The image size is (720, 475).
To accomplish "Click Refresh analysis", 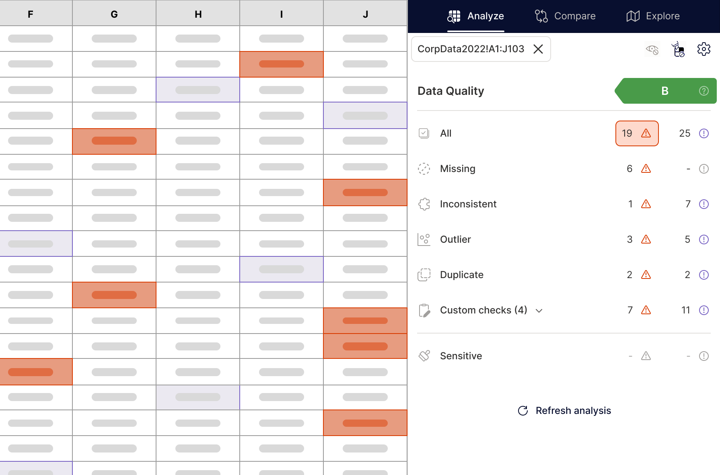I will point(564,410).
